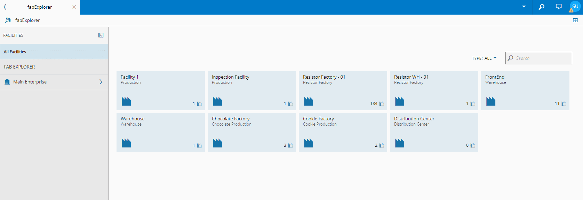This screenshot has height=200, width=583.
Task: Click the panel download icon at right edge
Action: coord(575,20)
